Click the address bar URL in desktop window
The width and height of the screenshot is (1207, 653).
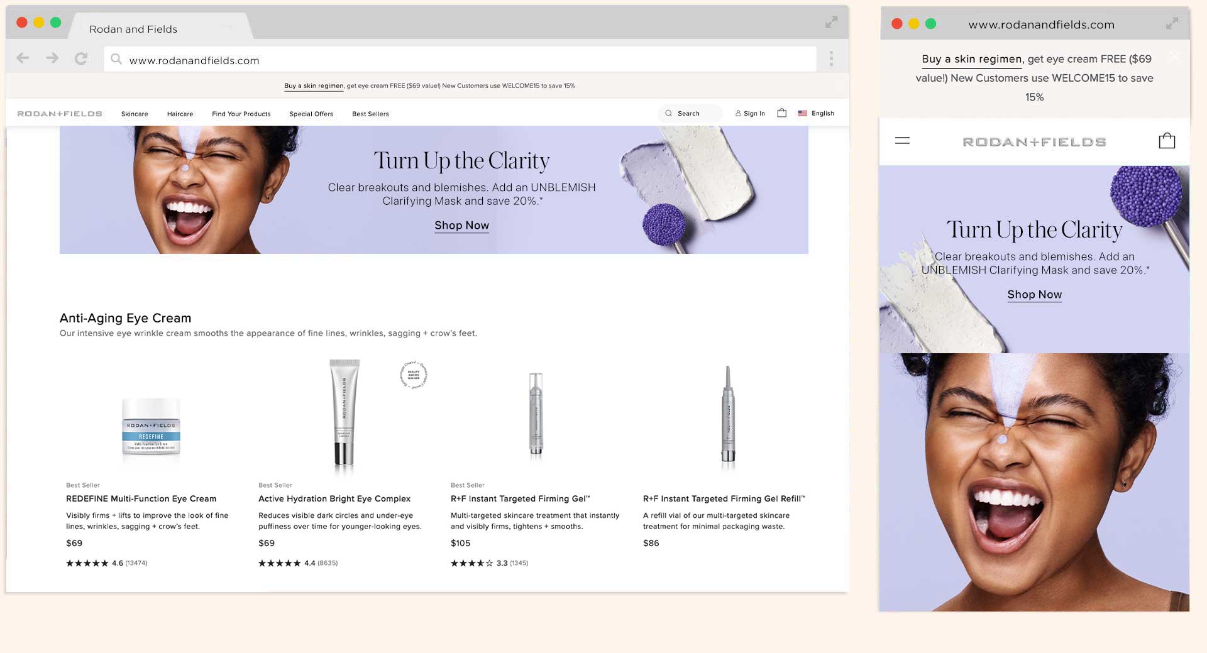pos(194,60)
